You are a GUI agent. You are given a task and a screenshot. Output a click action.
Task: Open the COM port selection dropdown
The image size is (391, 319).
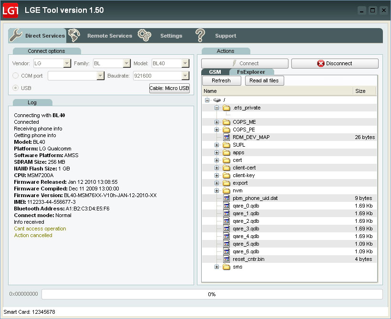[x=100, y=76]
